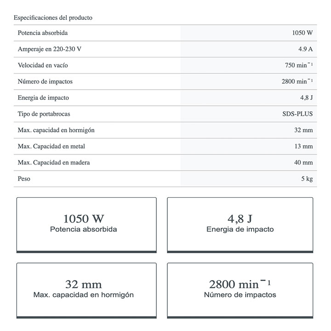Click the 32 mm hormigón capacity card
This screenshot has width=331, height=331.
(x=86, y=290)
